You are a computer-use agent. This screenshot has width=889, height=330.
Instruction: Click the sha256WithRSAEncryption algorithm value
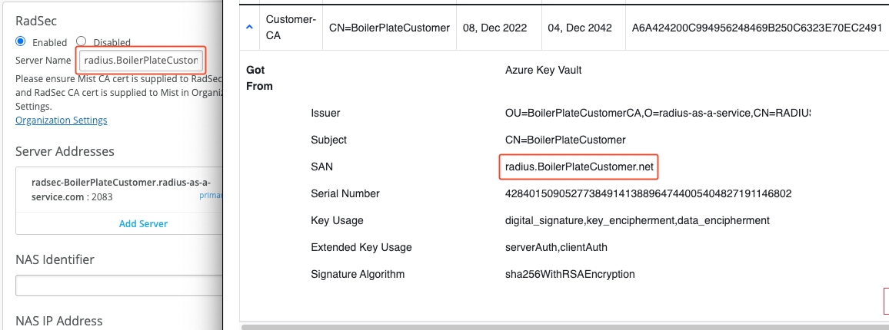pos(570,274)
